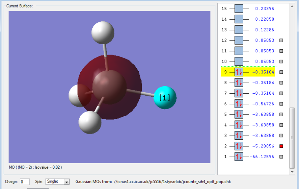The width and height of the screenshot is (299, 189).
Task: Select the energy value -0.54726
Action: pyautogui.click(x=263, y=104)
